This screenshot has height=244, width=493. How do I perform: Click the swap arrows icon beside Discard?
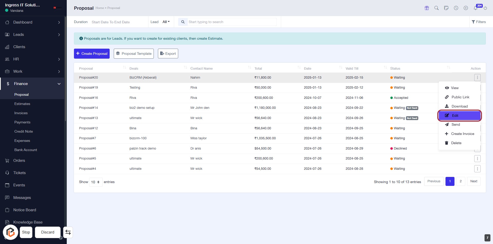coord(68,232)
